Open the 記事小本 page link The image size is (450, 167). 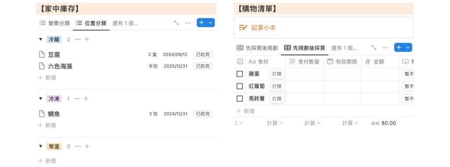(263, 28)
